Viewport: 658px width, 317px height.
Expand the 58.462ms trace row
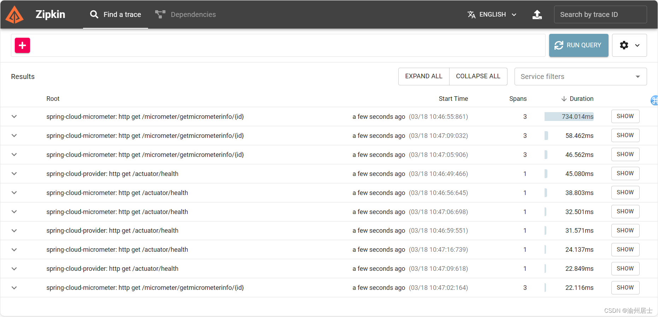coord(14,135)
